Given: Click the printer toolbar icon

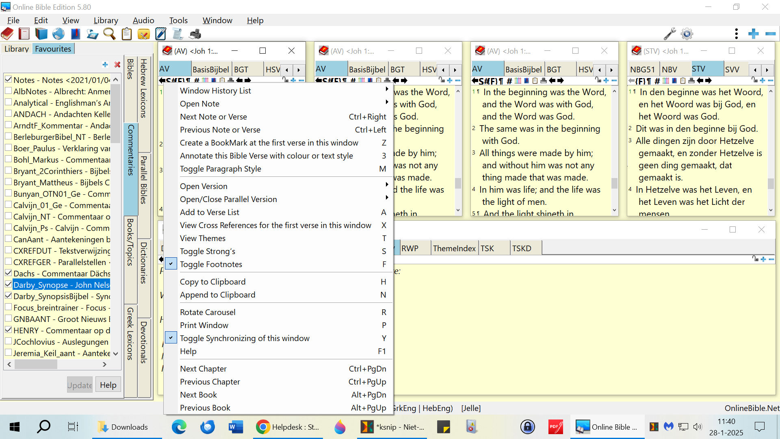Looking at the screenshot, I should pyautogui.click(x=195, y=34).
